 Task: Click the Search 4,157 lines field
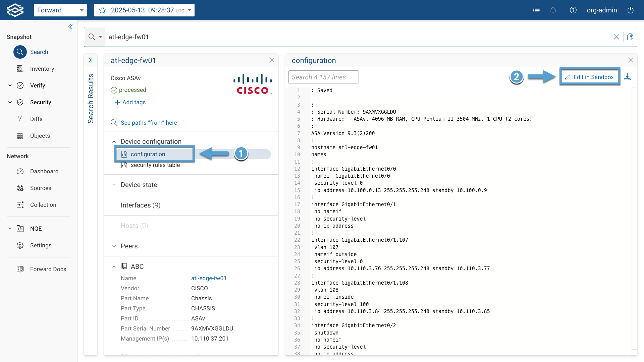pos(323,77)
